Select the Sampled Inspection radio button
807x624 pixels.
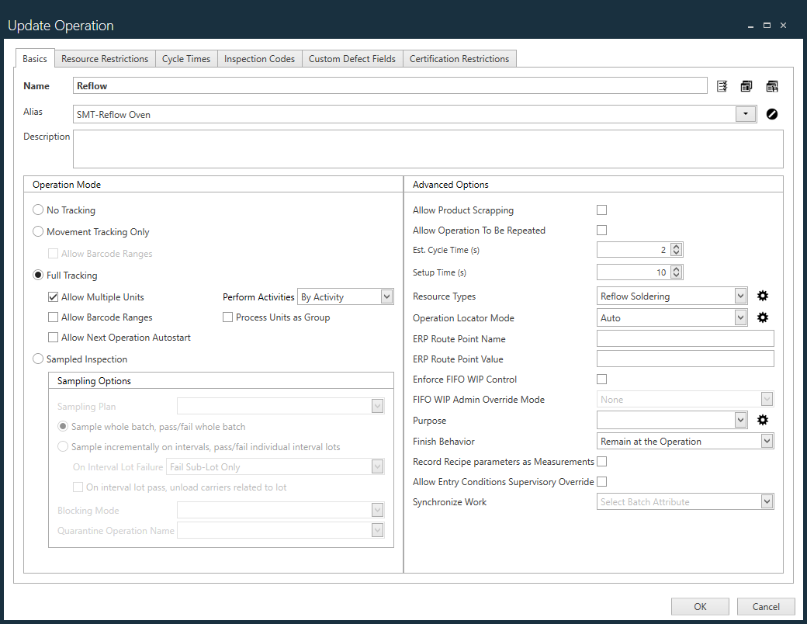click(38, 359)
